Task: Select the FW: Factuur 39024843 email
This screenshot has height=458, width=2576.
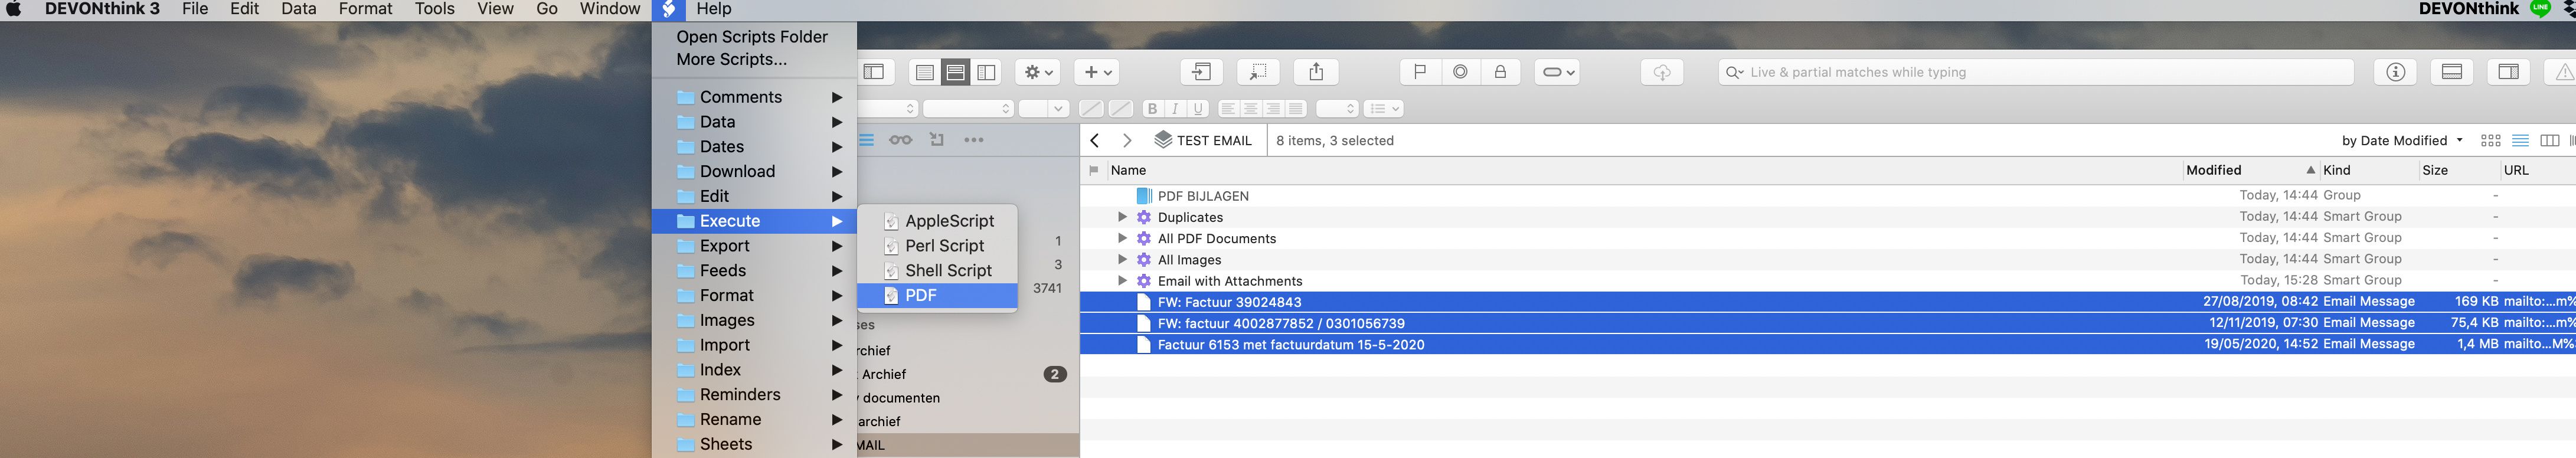Action: (1828, 302)
